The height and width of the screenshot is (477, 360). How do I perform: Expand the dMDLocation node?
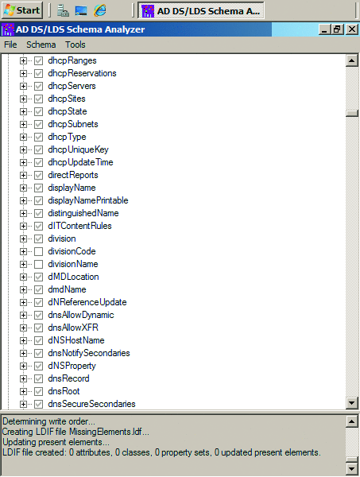[x=23, y=277]
